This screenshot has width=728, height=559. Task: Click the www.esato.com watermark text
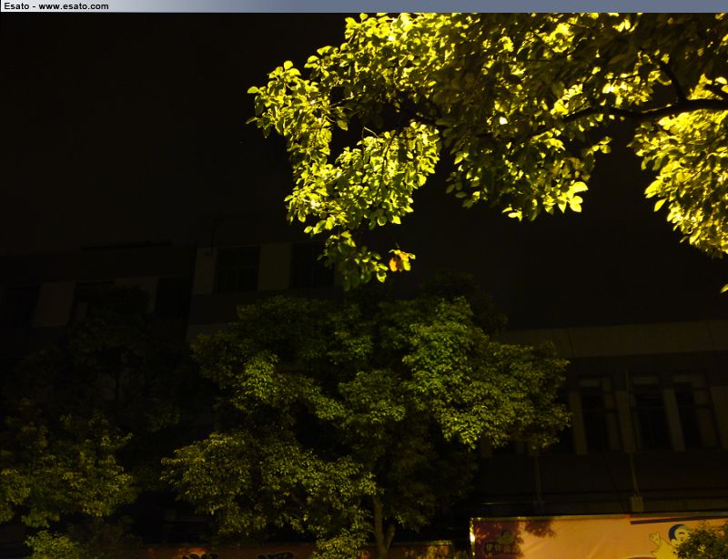(x=74, y=6)
